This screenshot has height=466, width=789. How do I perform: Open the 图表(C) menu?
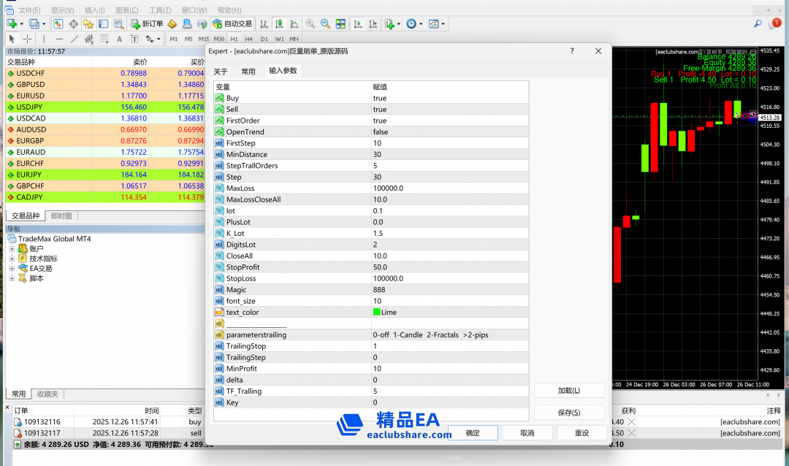pyautogui.click(x=126, y=10)
